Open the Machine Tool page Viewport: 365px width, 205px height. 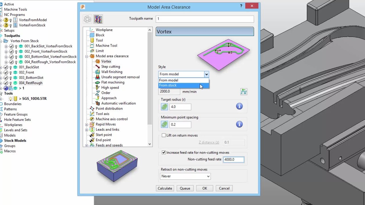pos(106,46)
